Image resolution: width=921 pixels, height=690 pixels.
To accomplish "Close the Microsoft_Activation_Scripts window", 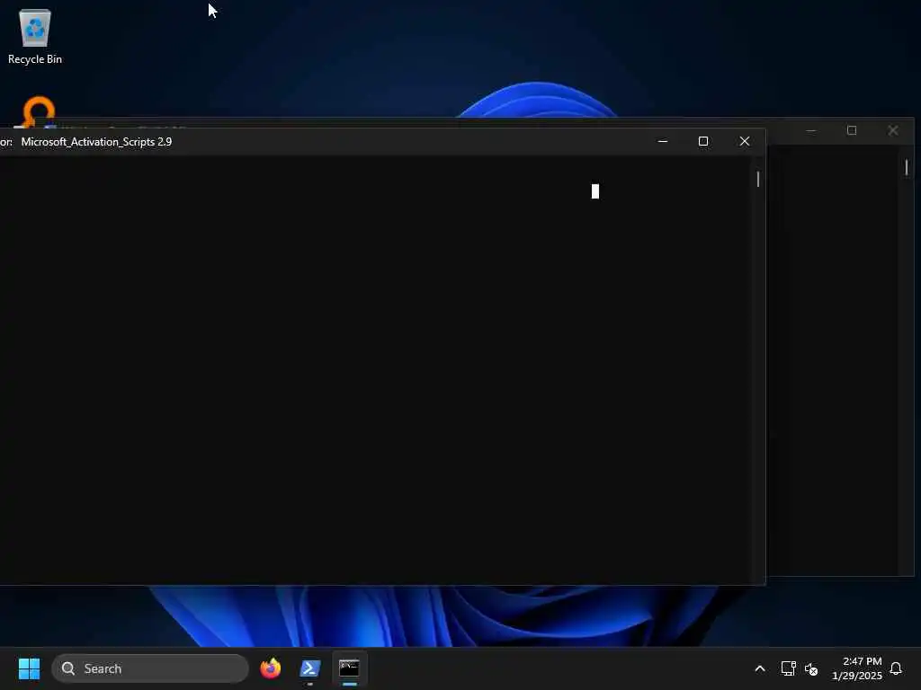I will coord(744,141).
